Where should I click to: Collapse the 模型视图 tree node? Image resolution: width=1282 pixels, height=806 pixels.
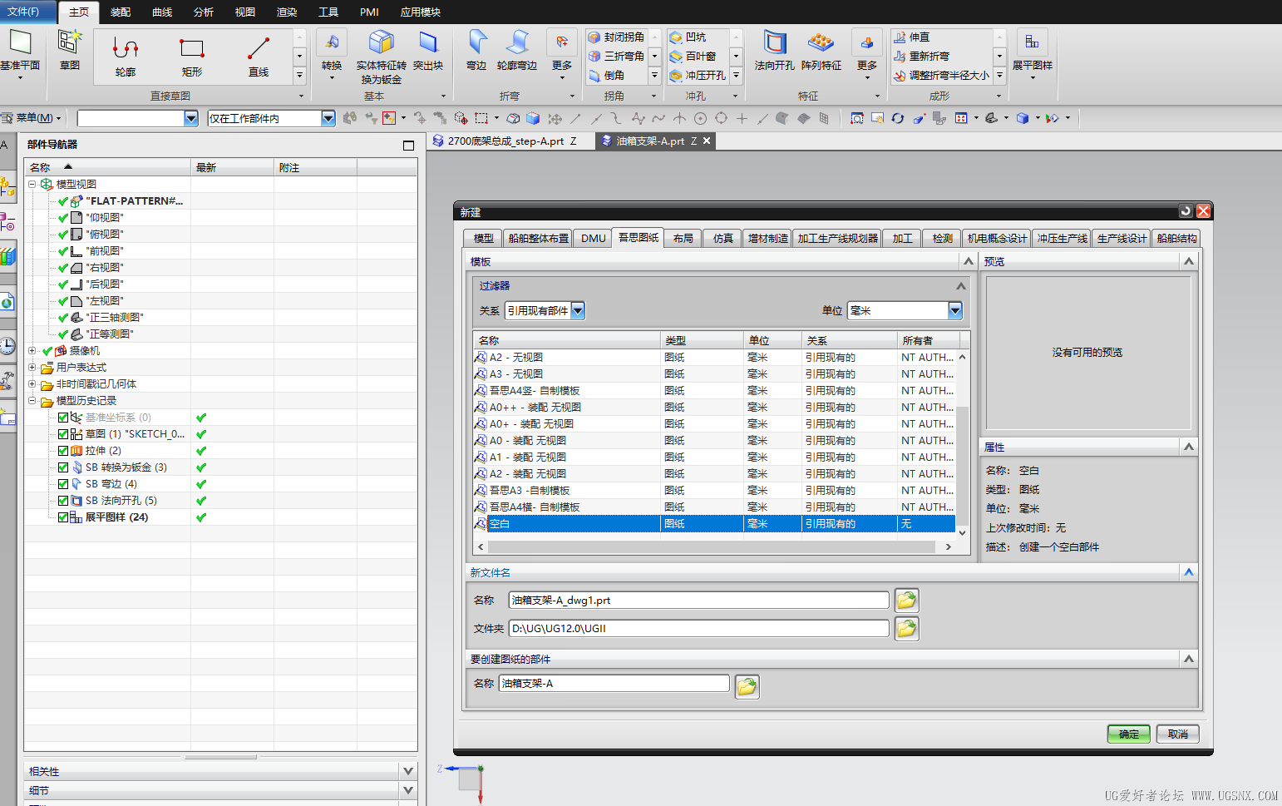tap(32, 185)
